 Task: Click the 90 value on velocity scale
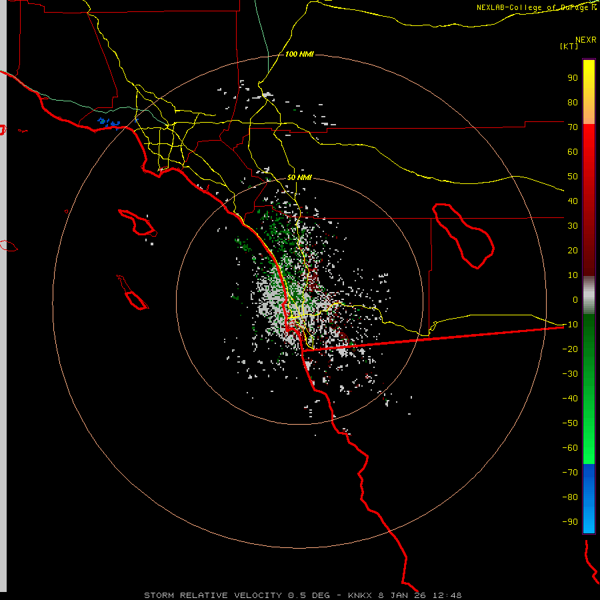click(x=573, y=78)
